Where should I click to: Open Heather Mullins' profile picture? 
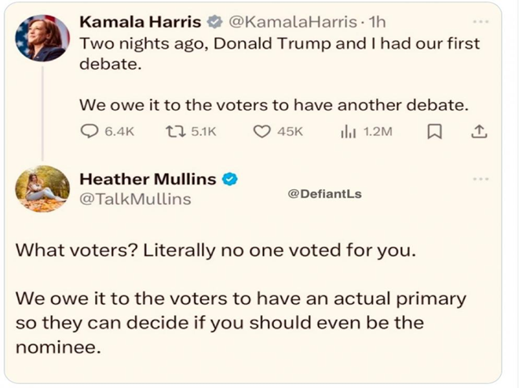(42, 189)
